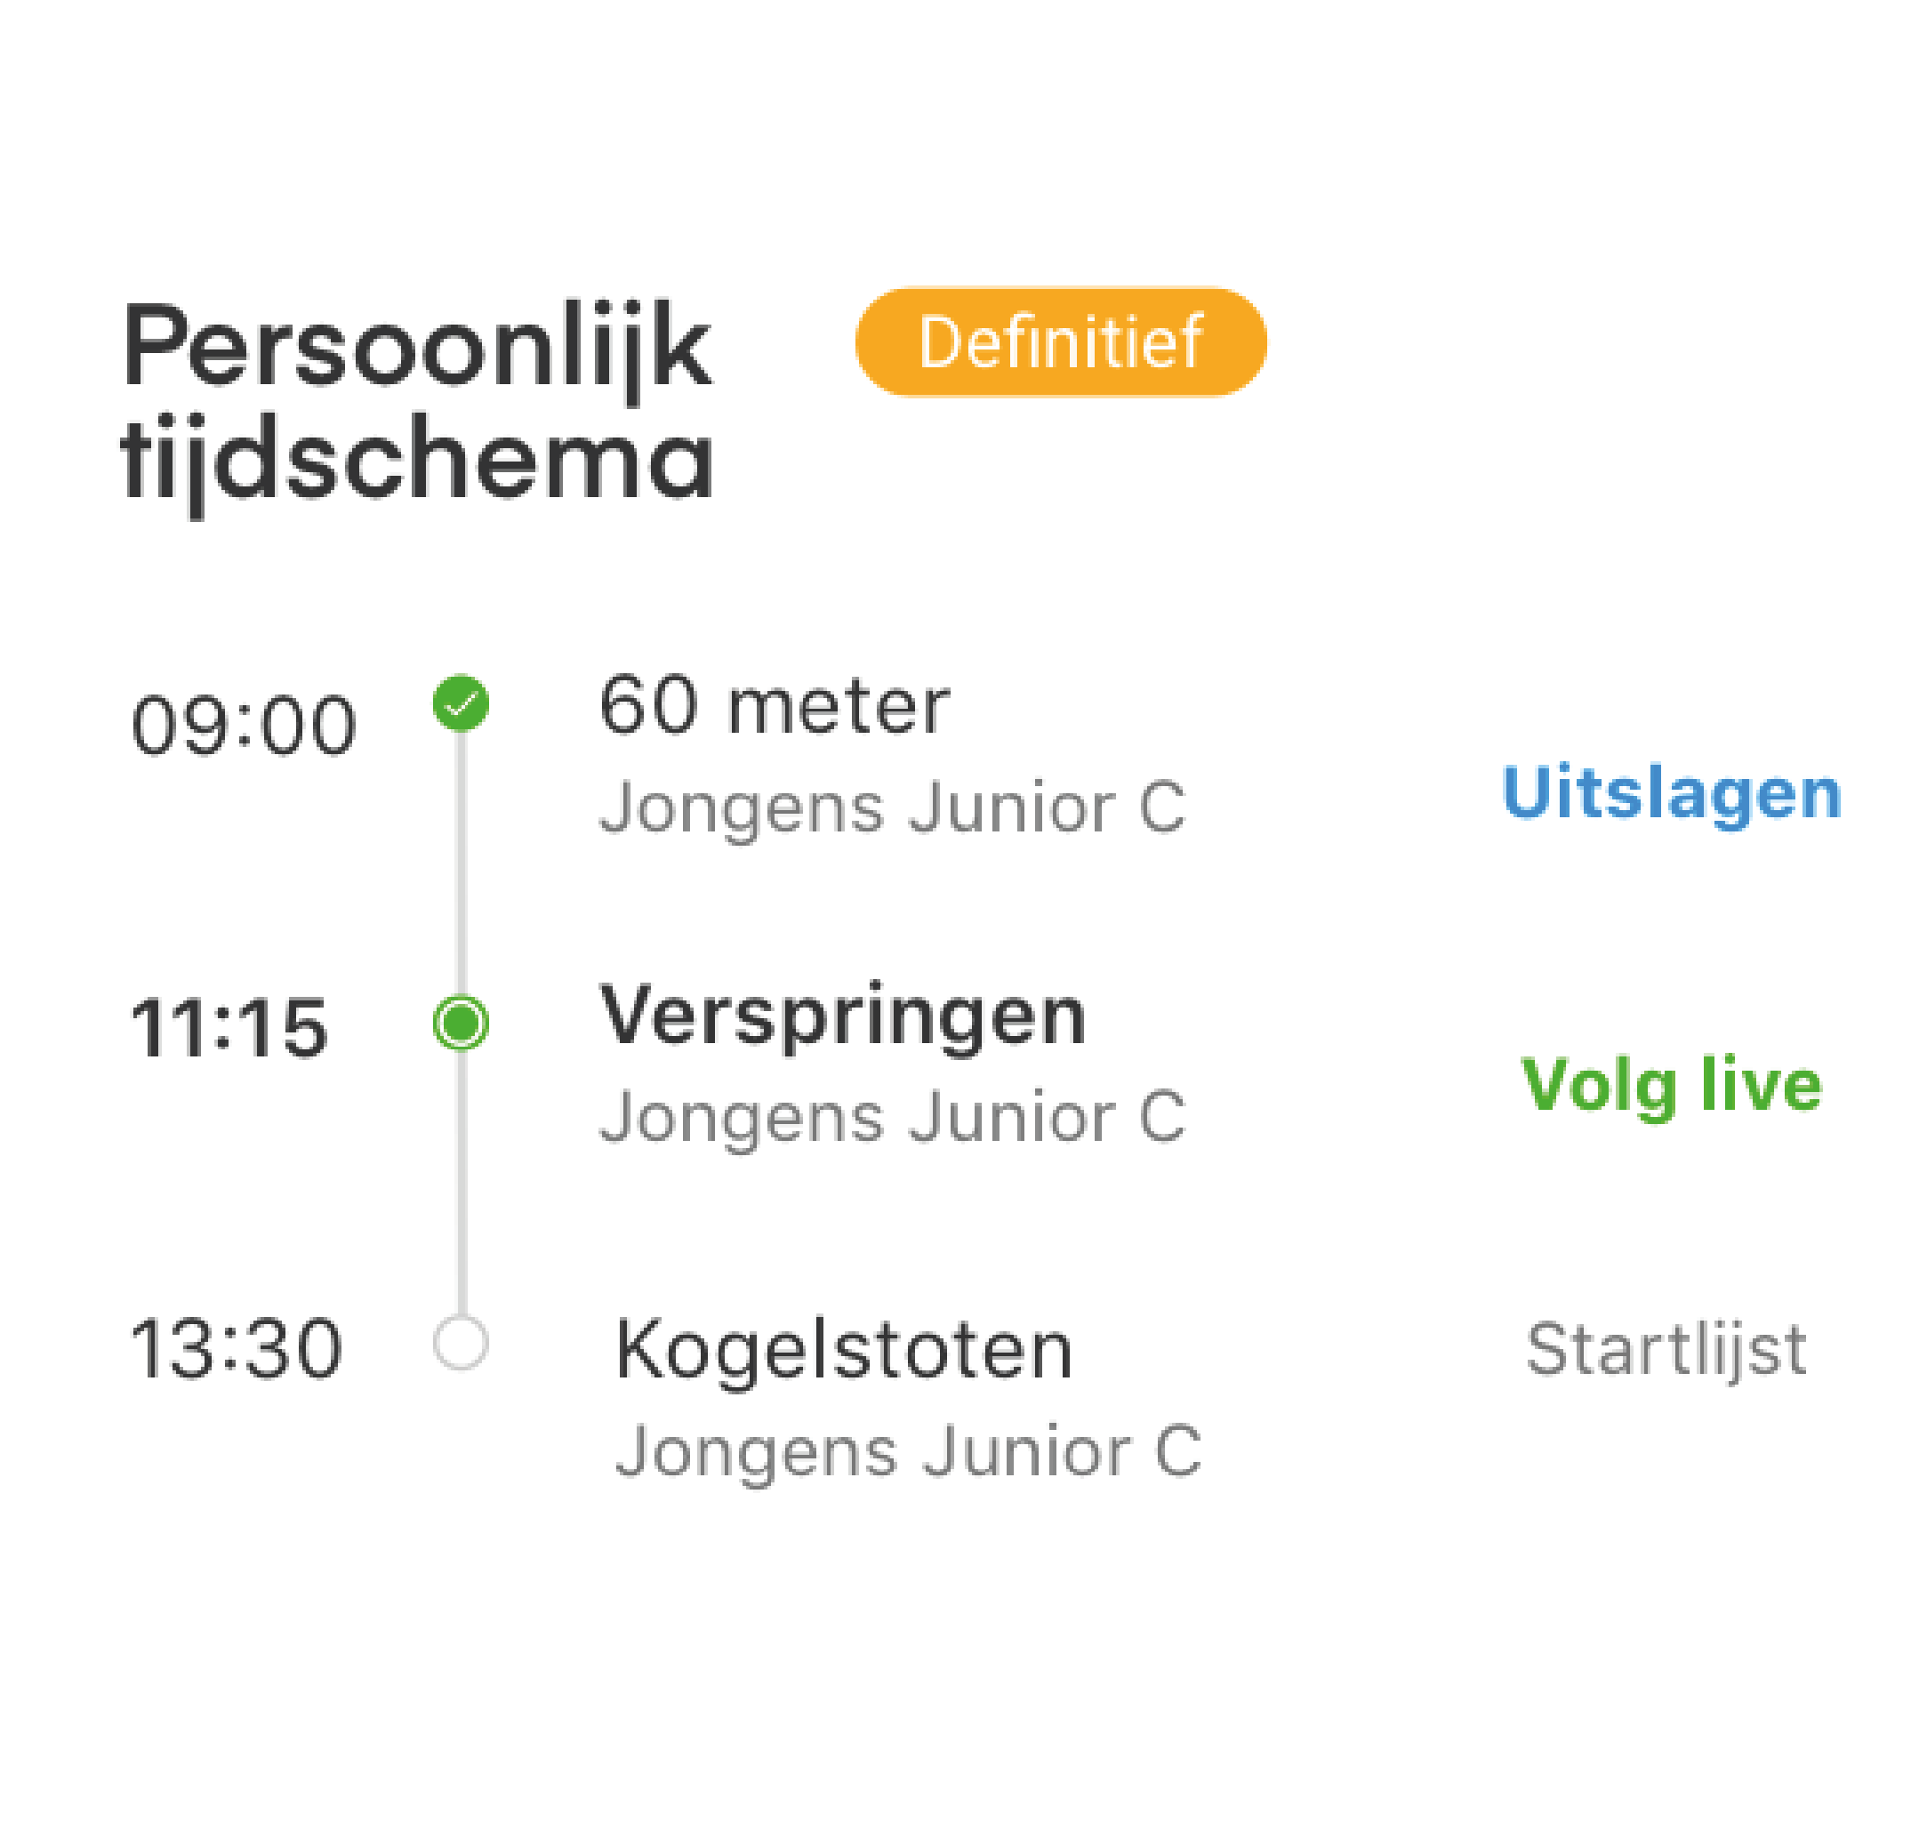This screenshot has width=1927, height=1831.
Task: Click the word tijdschema in the heading
Action: (417, 461)
